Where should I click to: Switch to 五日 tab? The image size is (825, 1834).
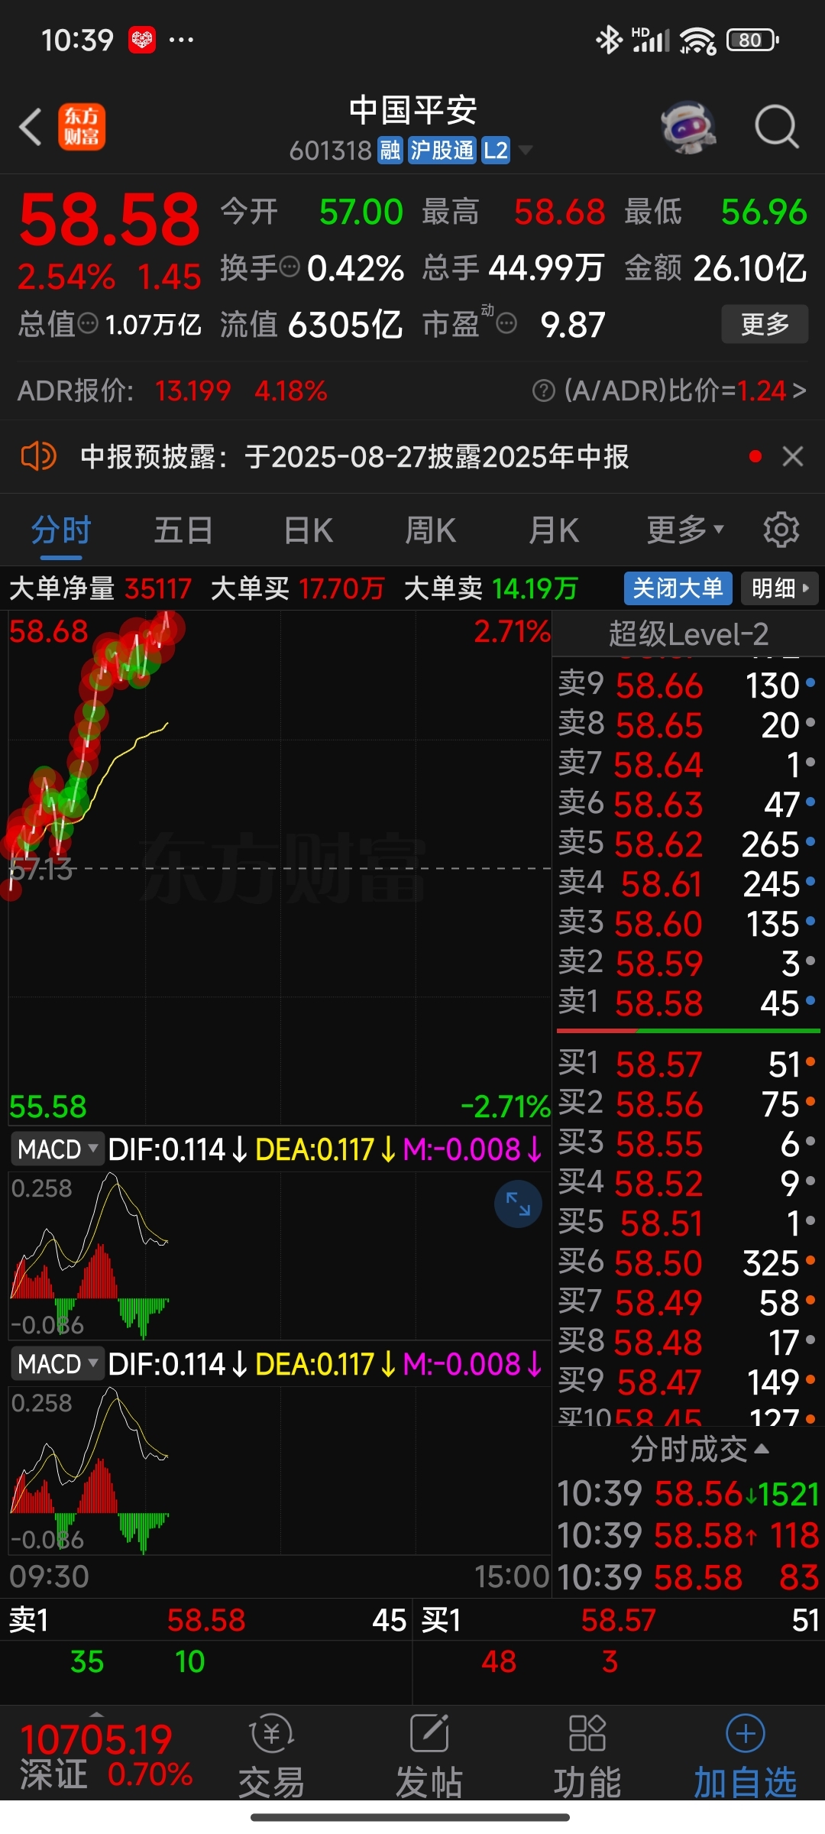pyautogui.click(x=183, y=530)
